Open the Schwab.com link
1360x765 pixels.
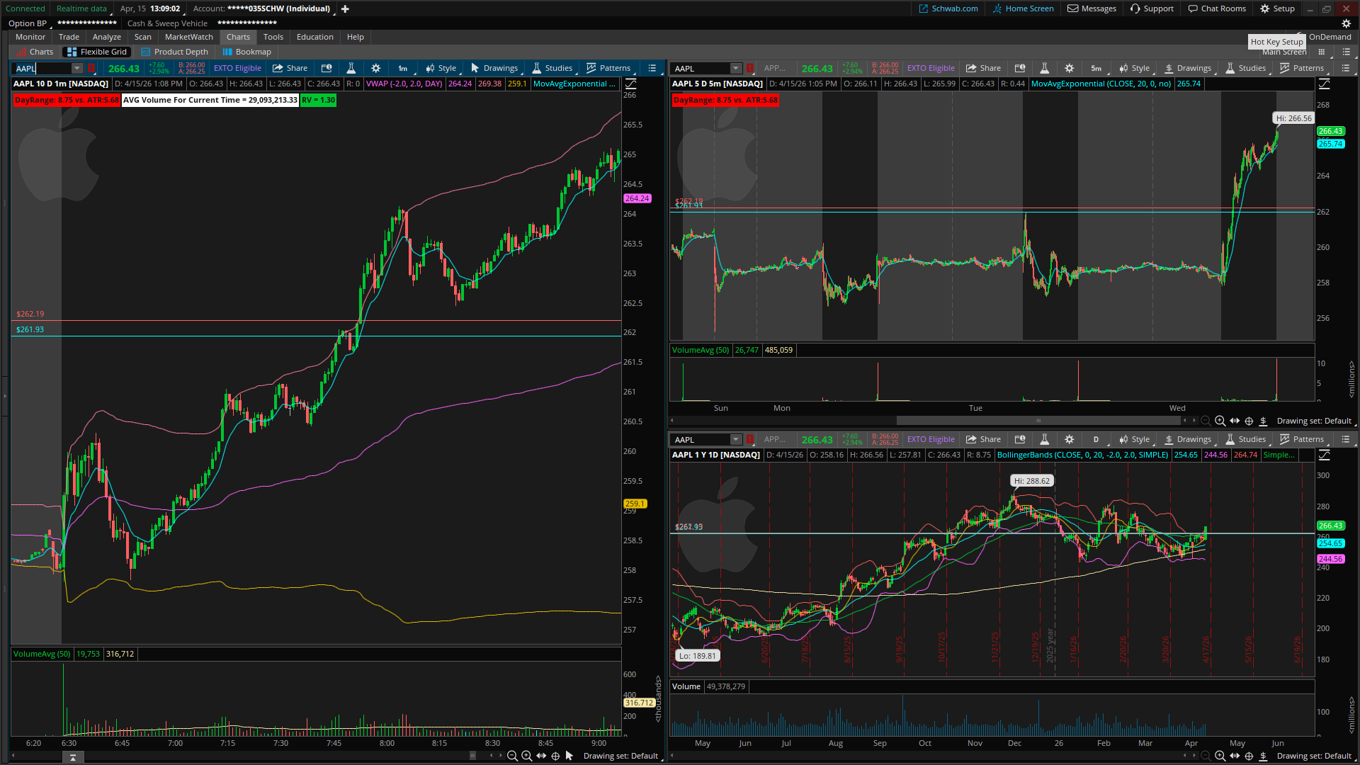pyautogui.click(x=948, y=8)
